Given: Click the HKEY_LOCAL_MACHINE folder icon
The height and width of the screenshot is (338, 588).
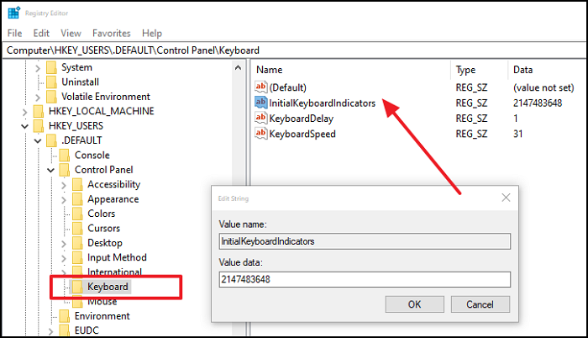Looking at the screenshot, I should [39, 111].
